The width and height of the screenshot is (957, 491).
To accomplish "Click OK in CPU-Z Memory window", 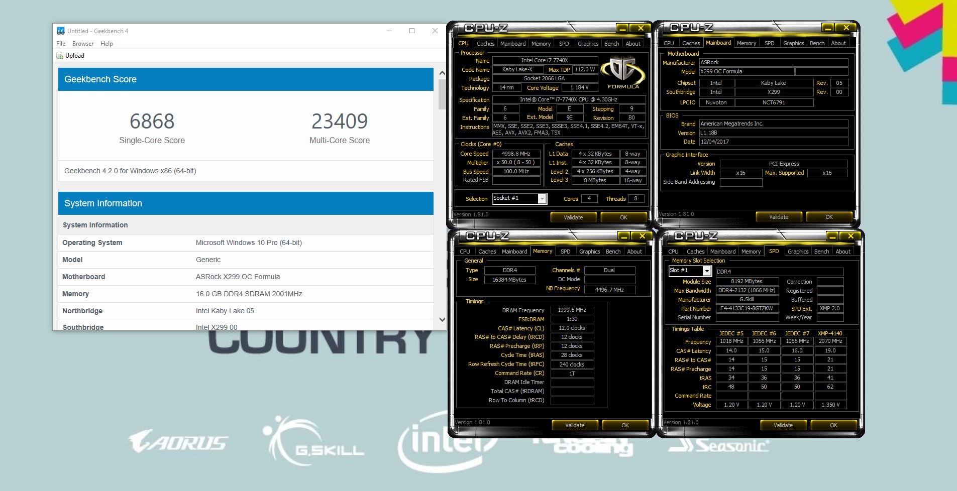I will (x=625, y=425).
